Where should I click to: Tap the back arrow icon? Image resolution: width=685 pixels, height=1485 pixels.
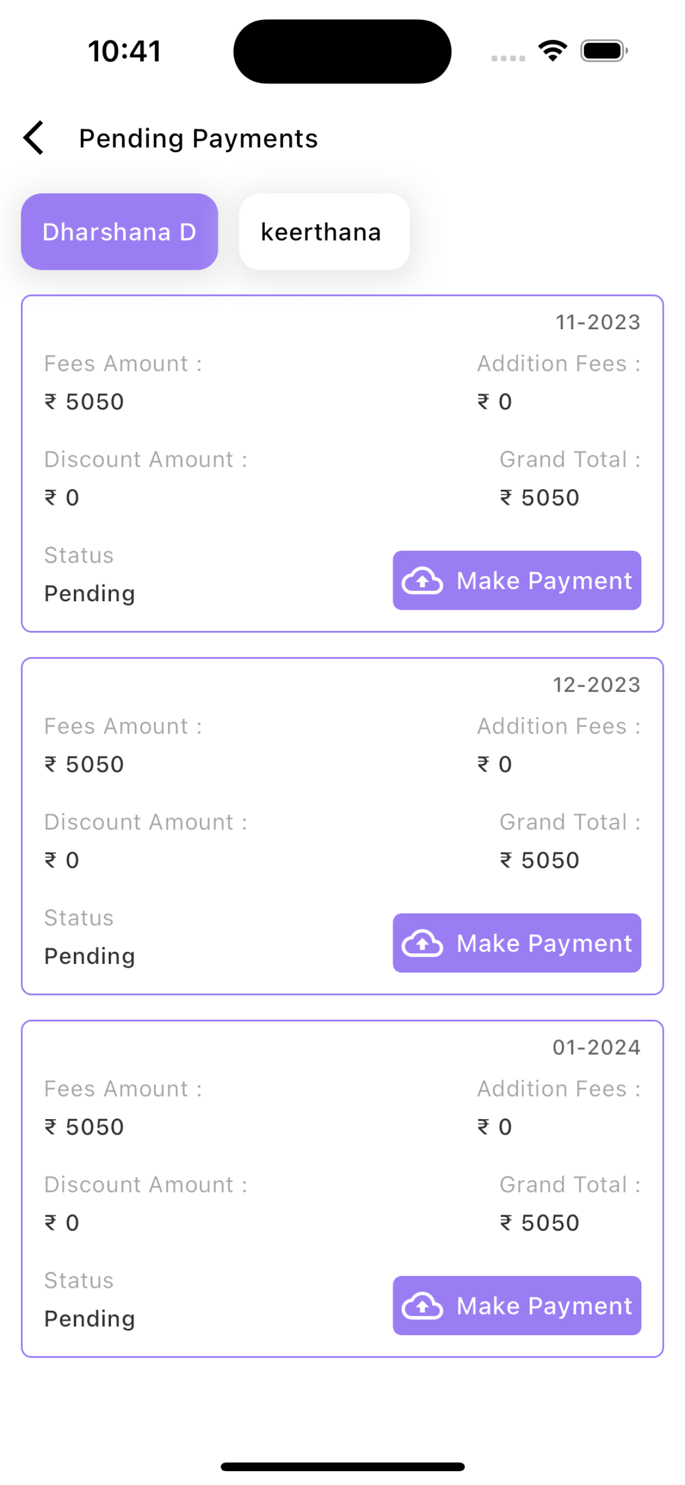click(34, 138)
